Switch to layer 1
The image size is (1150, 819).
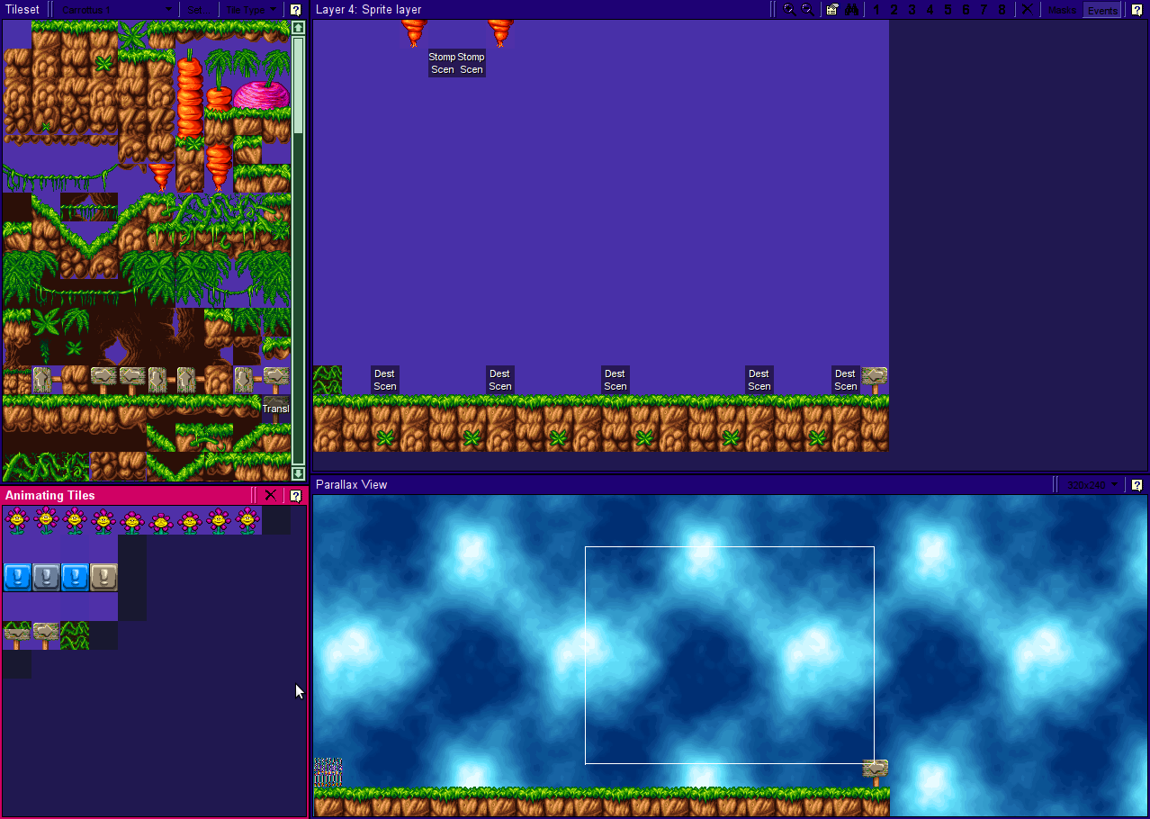click(876, 10)
